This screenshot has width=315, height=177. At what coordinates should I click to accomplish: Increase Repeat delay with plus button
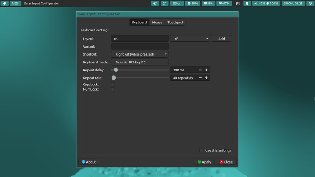coord(206,70)
